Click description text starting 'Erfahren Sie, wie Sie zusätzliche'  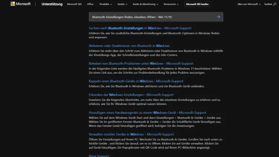point(154,35)
